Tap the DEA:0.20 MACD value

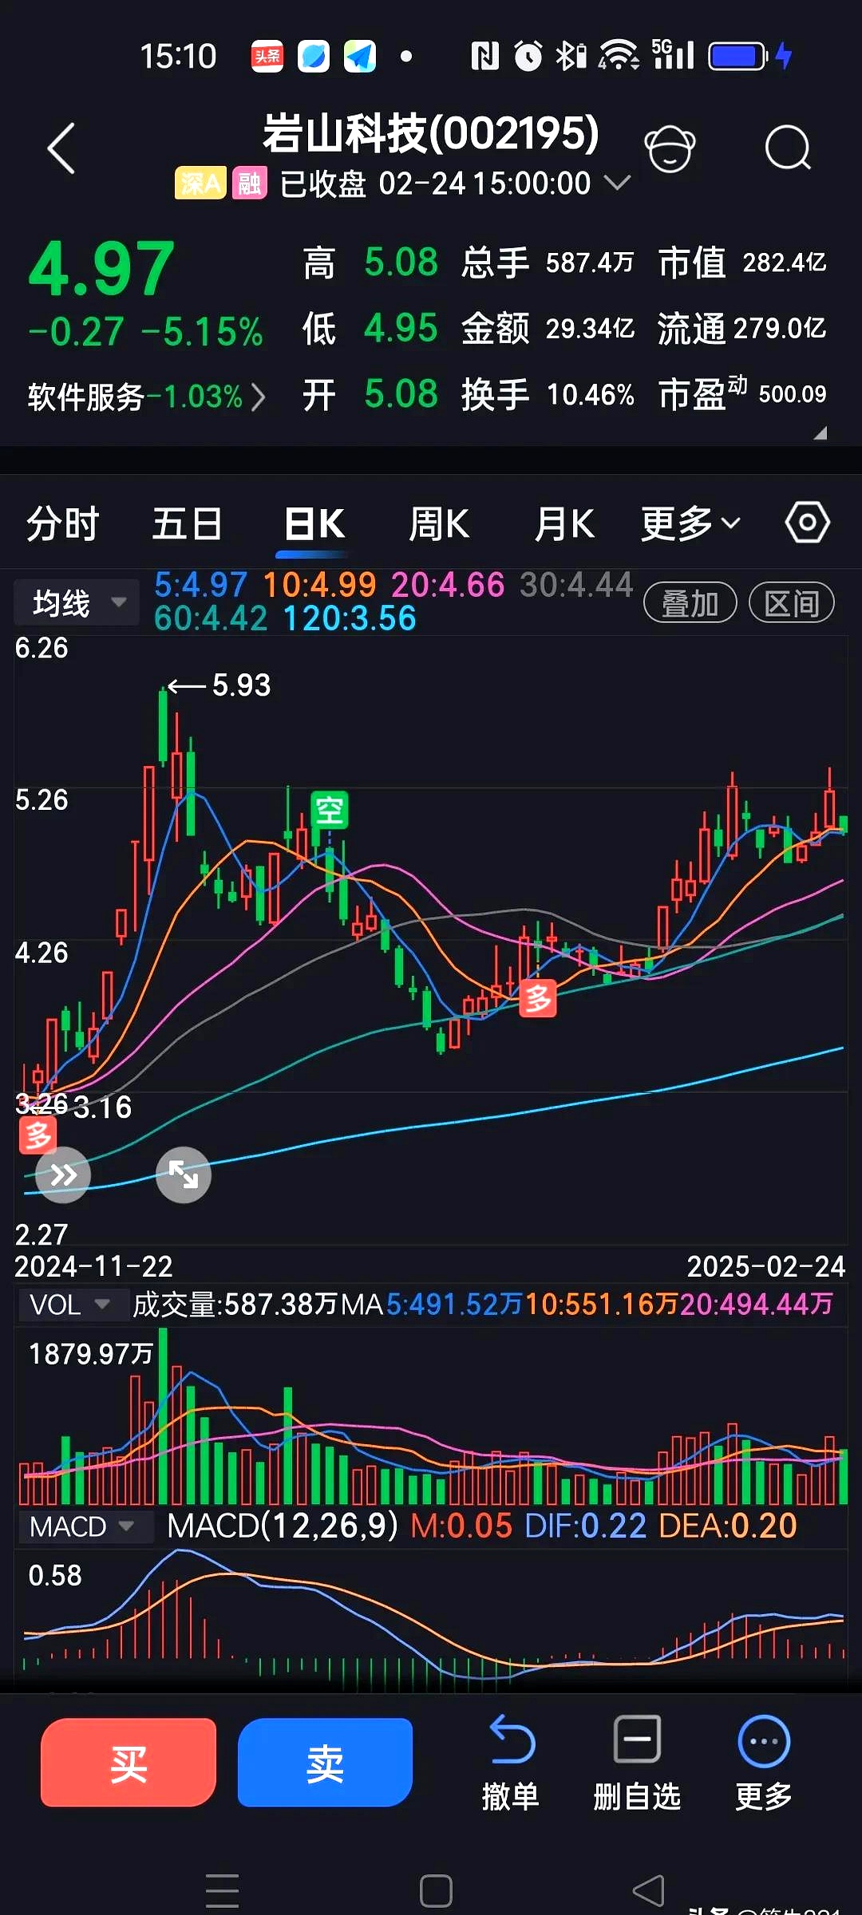(x=728, y=1526)
